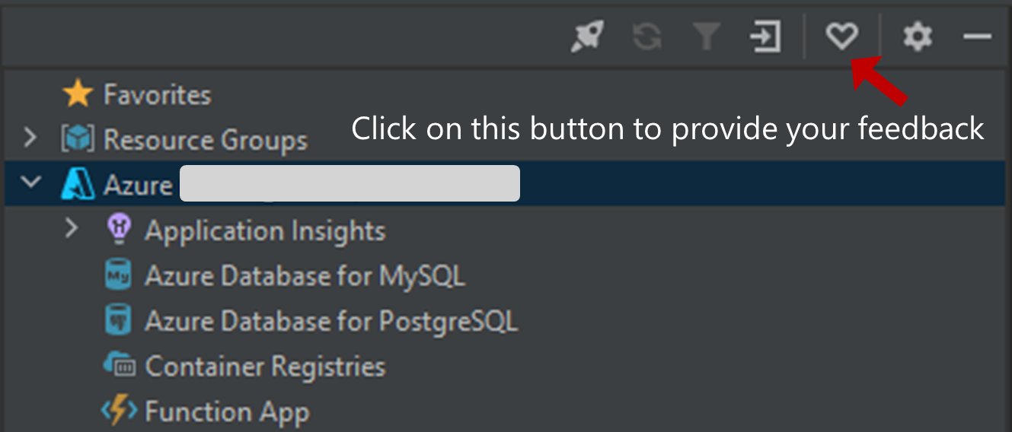Hide the panel with the minus icon
Viewport: 1012px width, 432px height.
[977, 37]
